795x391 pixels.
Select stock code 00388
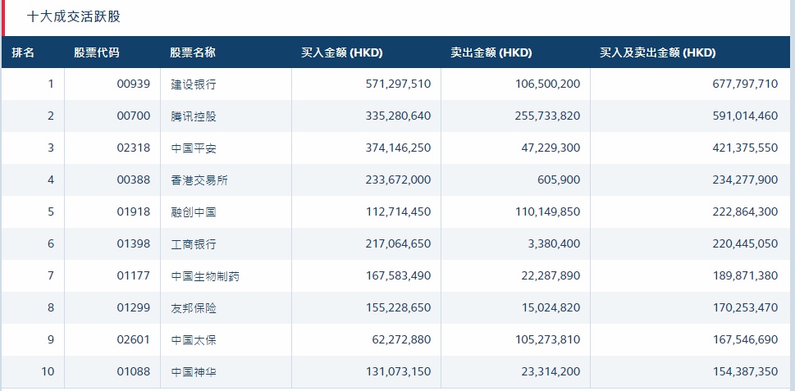[134, 180]
